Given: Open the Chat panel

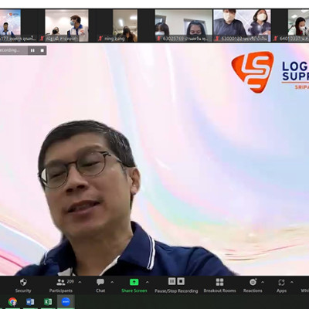Looking at the screenshot, I should (100, 285).
